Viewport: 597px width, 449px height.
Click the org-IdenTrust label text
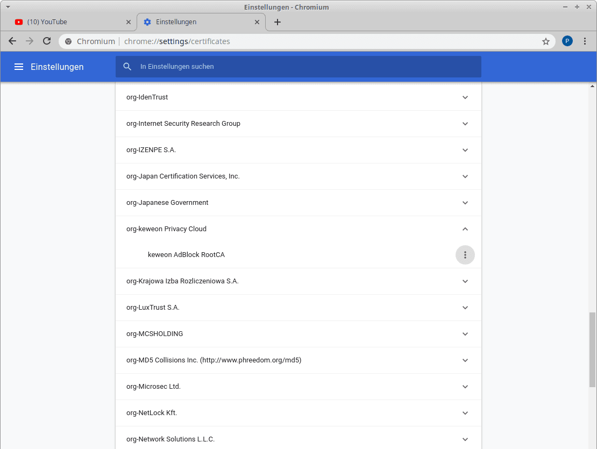[147, 97]
